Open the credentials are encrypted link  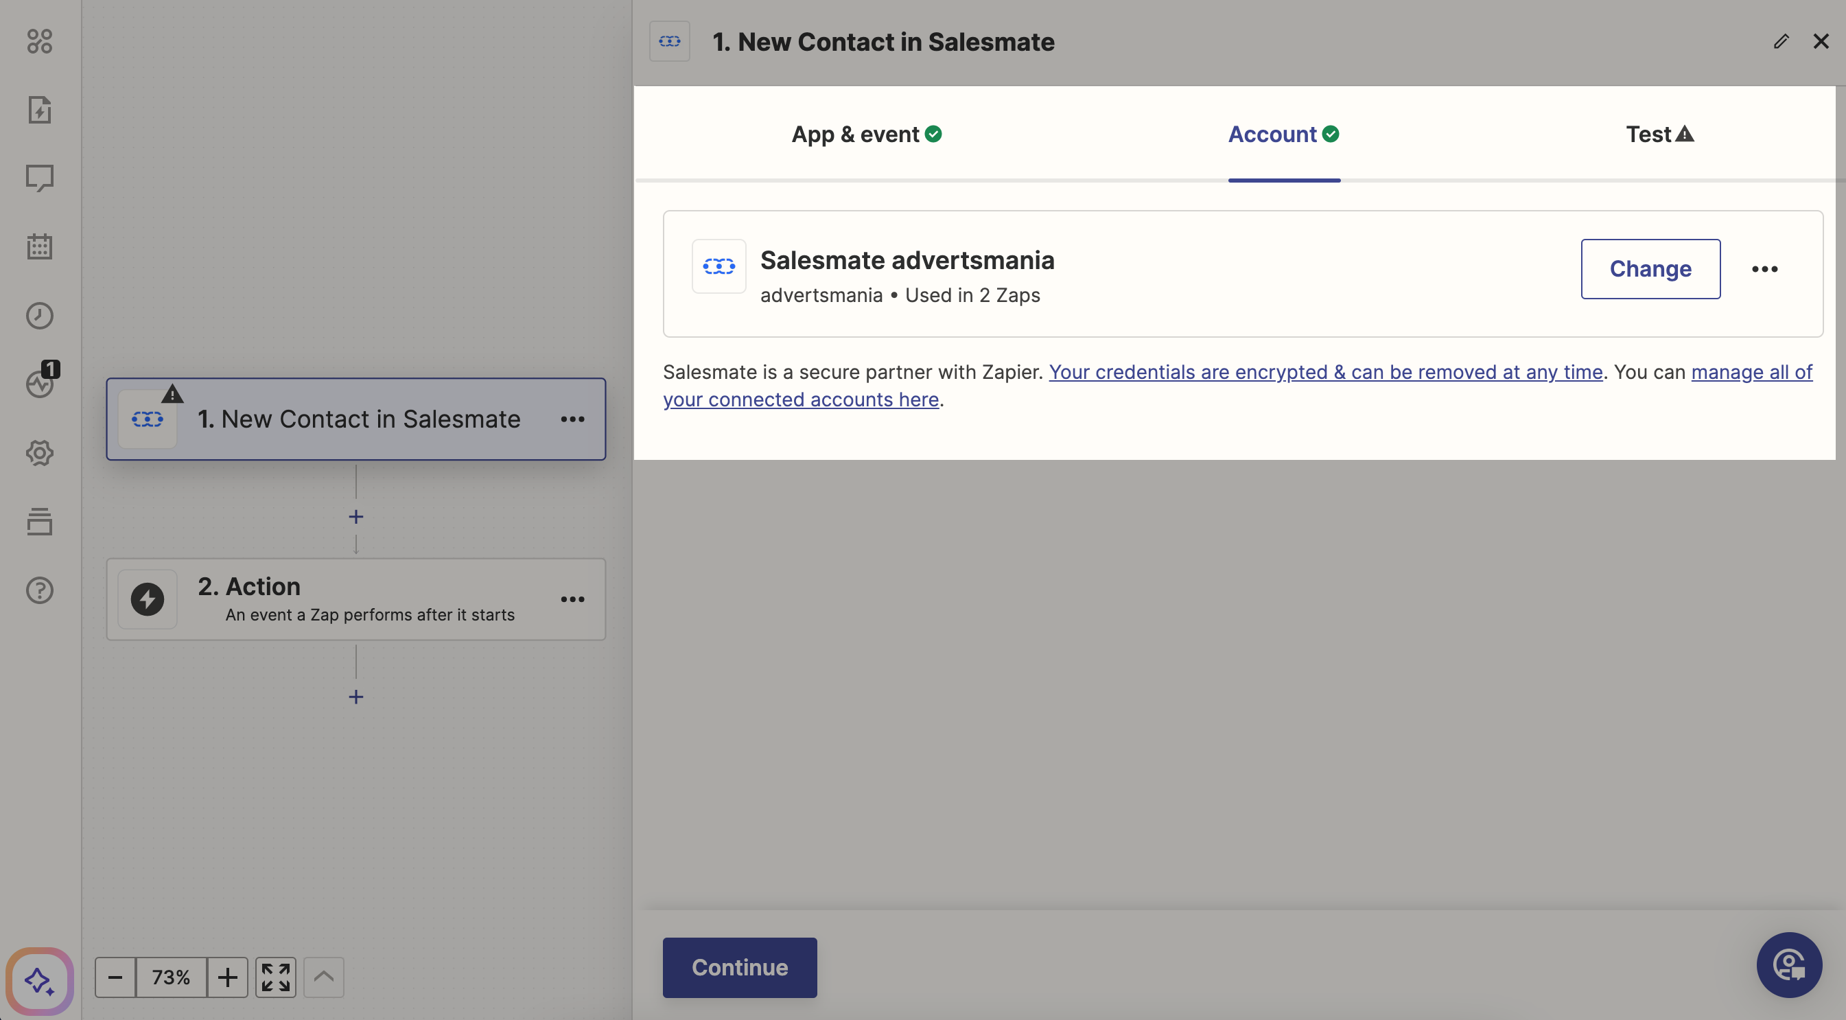(x=1326, y=372)
